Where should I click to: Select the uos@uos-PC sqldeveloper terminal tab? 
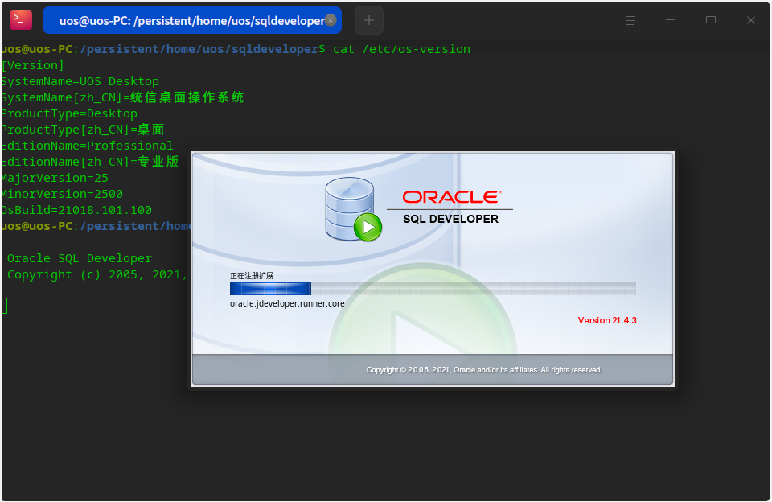(192, 20)
